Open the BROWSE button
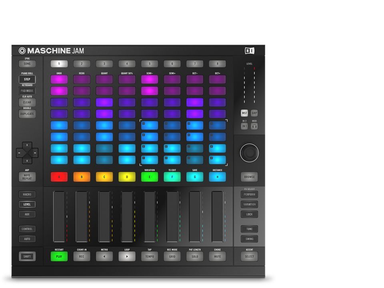The image size is (384, 288). point(249,177)
